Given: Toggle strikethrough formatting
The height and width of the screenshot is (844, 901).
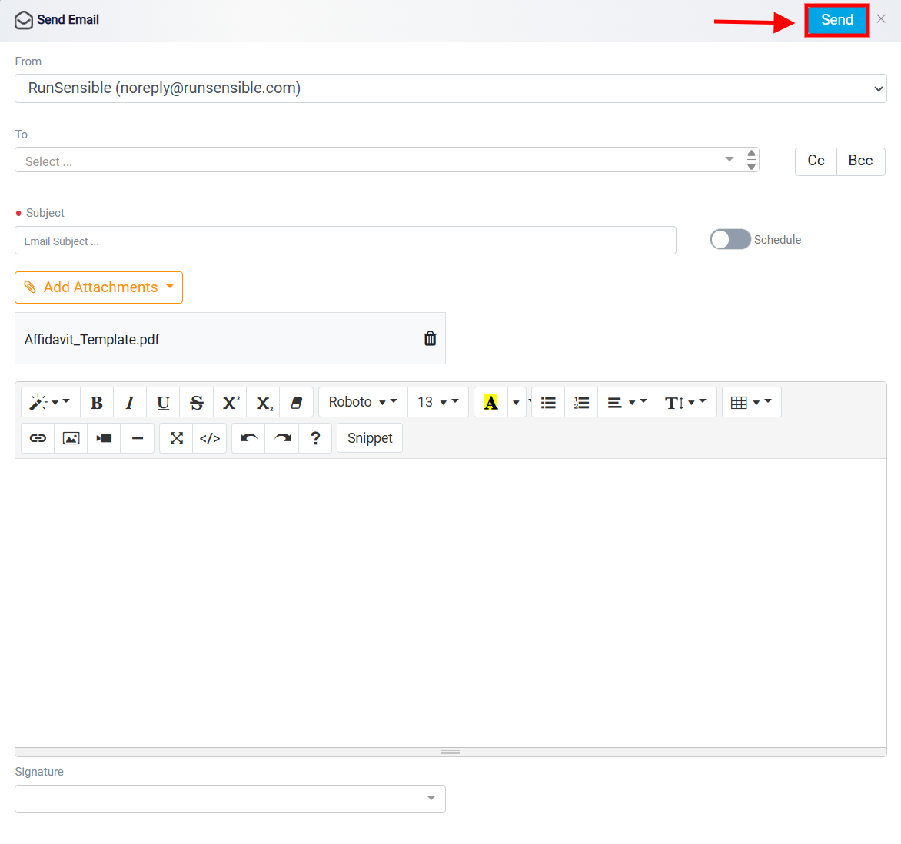Looking at the screenshot, I should [x=197, y=402].
